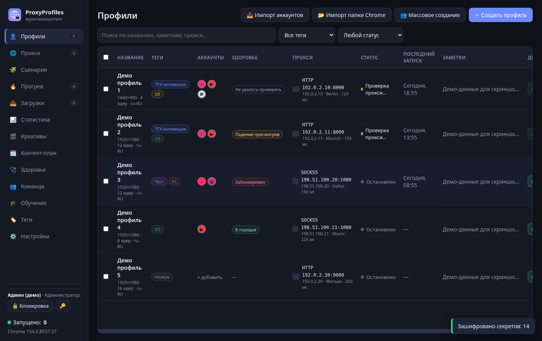
Task: Click the clapperboard icon for Креативы
Action: [13, 136]
